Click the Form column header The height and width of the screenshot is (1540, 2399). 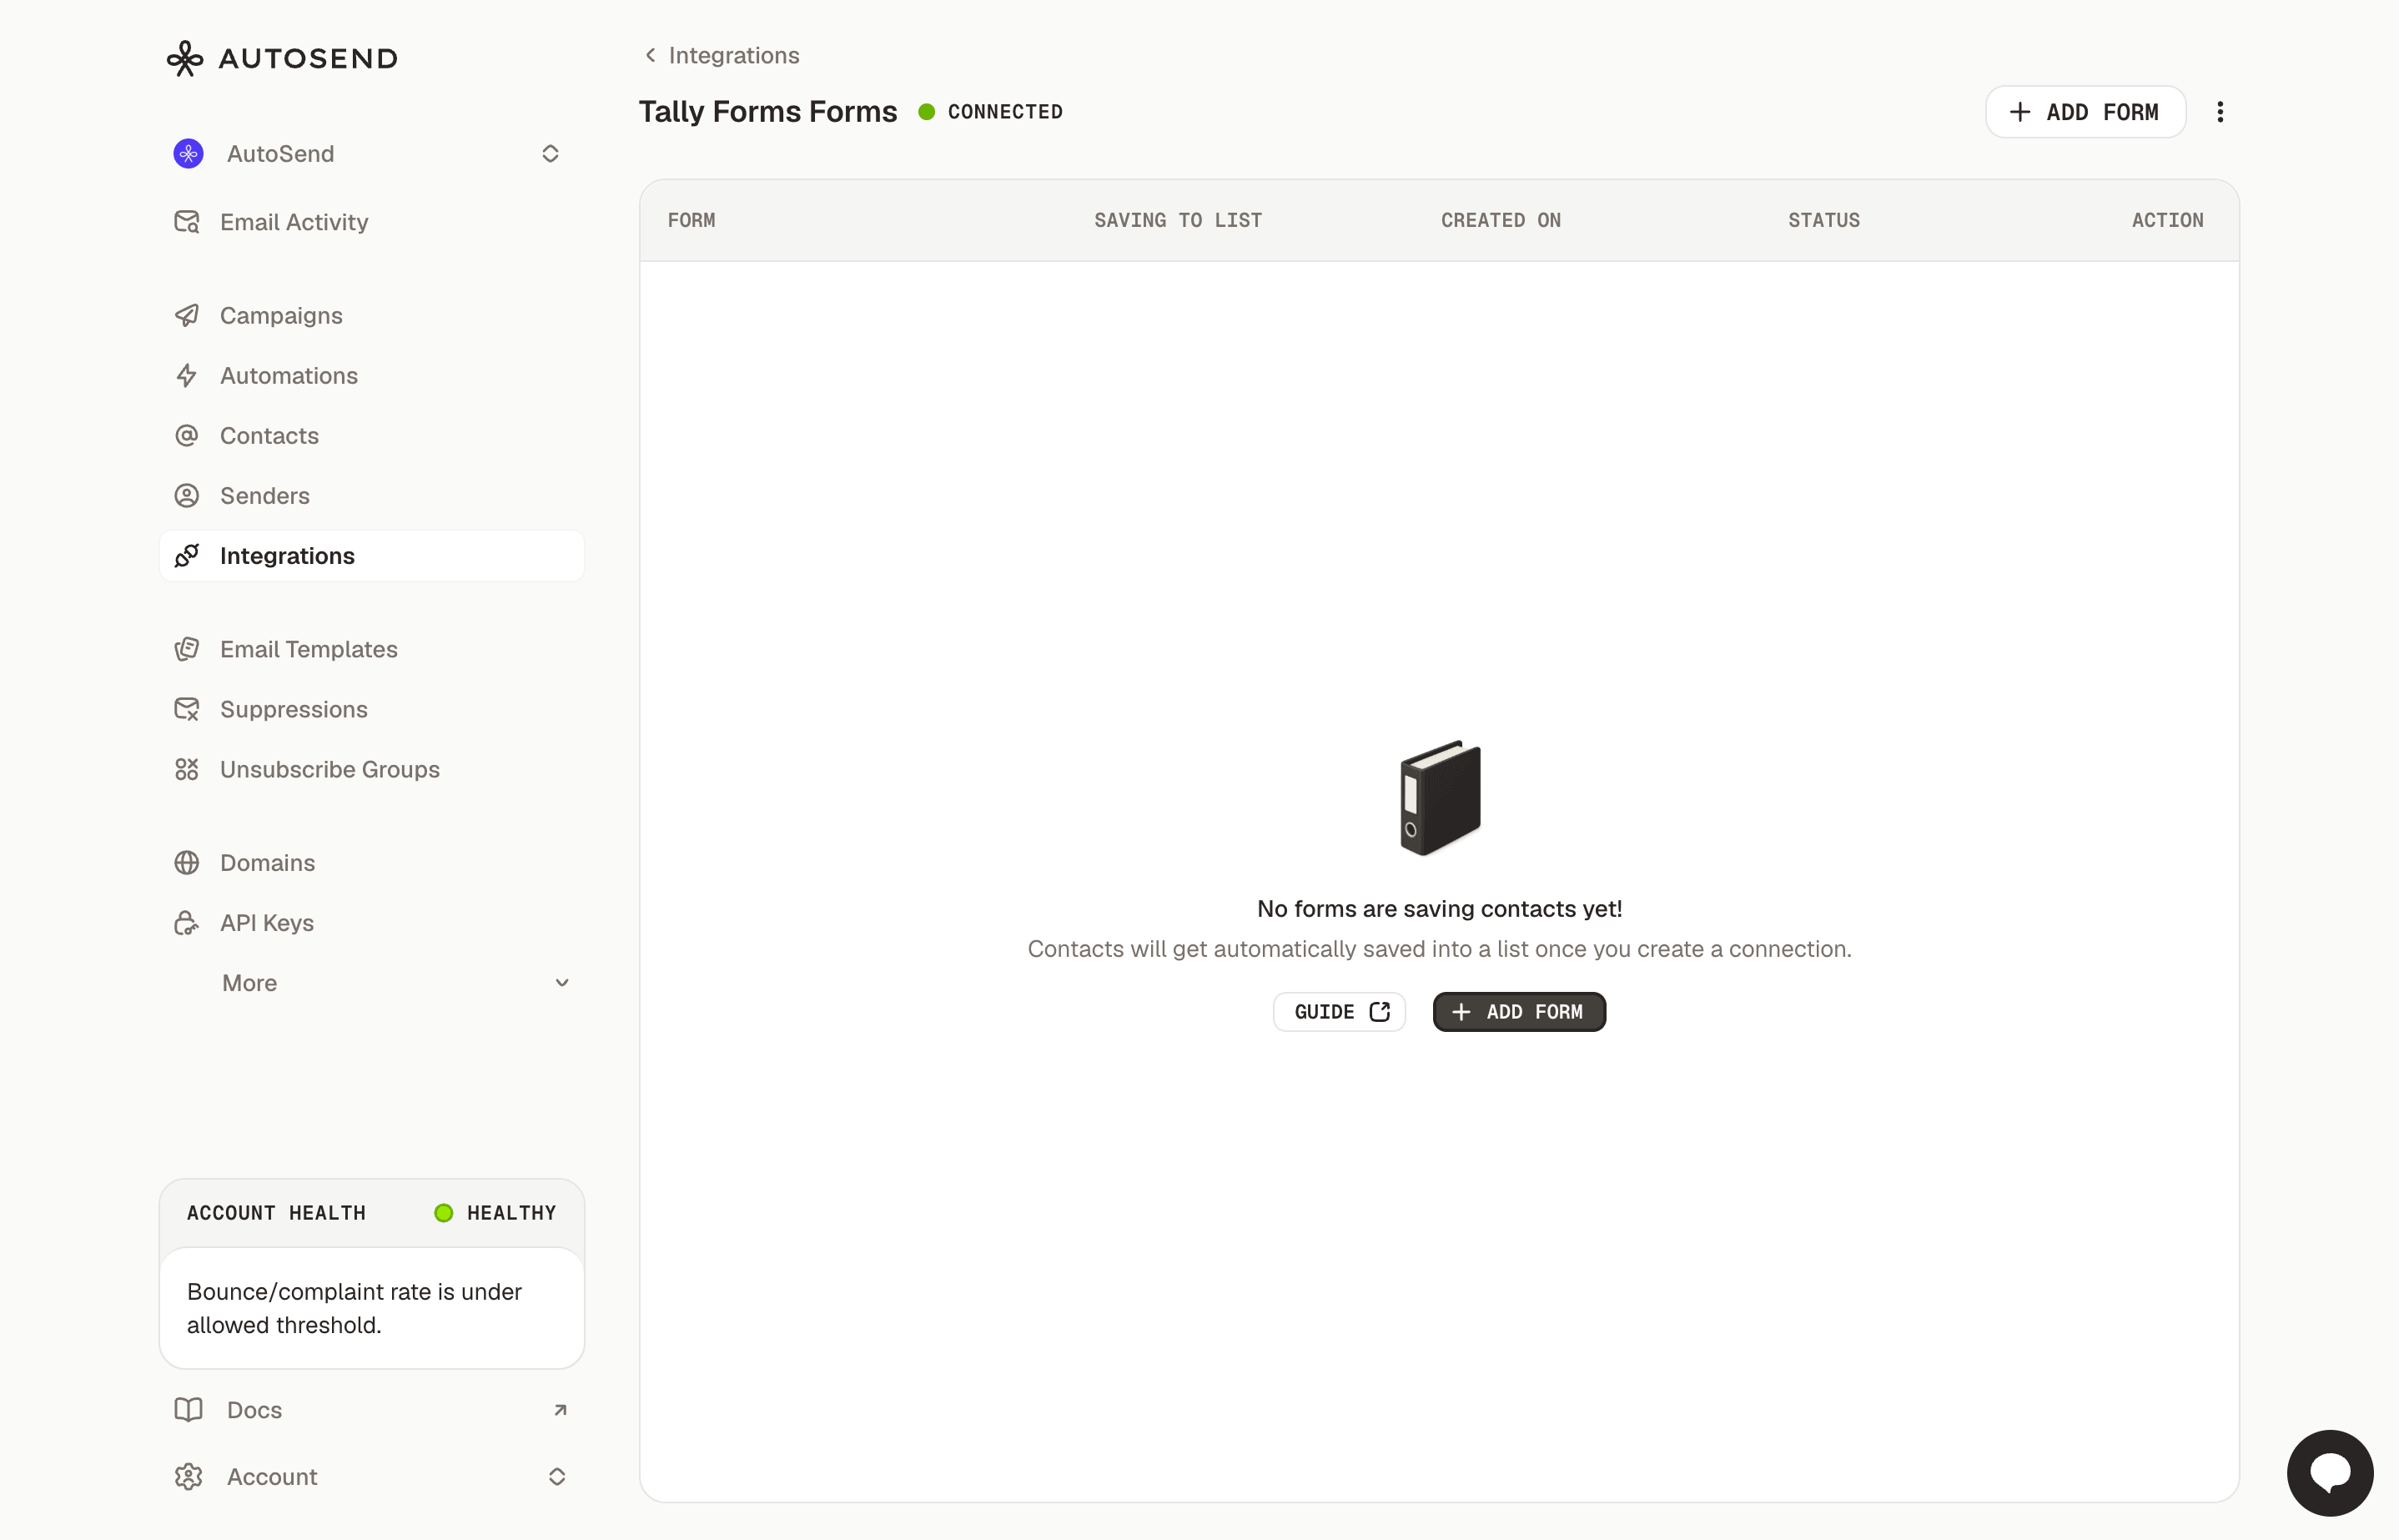tap(691, 220)
